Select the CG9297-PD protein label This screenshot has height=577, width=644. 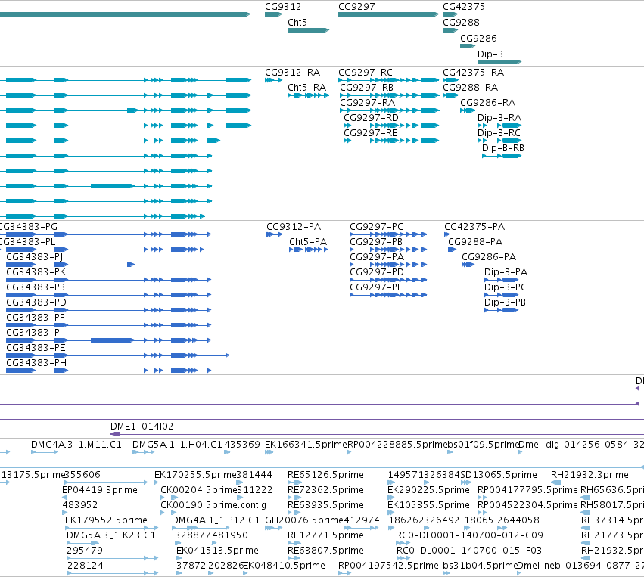coord(377,272)
